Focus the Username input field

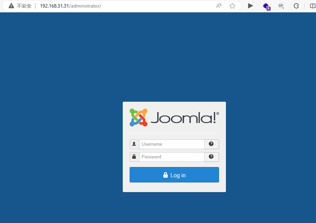pyautogui.click(x=172, y=144)
